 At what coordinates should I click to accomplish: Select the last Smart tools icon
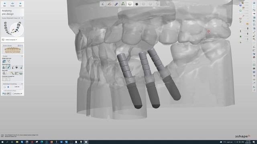(x=21, y=73)
